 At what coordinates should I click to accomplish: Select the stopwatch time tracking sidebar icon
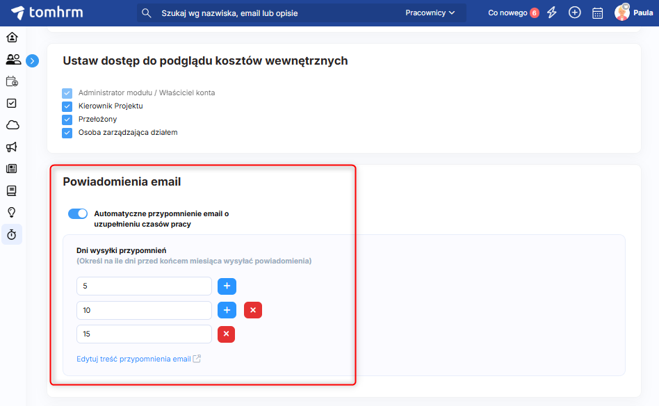[12, 234]
